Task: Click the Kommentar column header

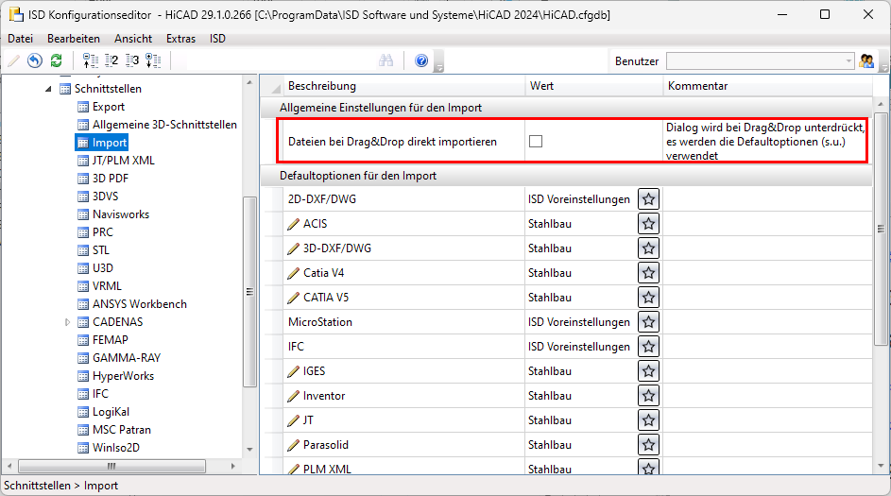Action: pos(767,86)
